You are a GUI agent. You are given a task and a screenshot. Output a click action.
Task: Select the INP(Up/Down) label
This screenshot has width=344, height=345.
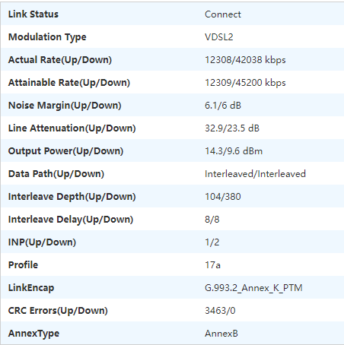[x=42, y=242]
